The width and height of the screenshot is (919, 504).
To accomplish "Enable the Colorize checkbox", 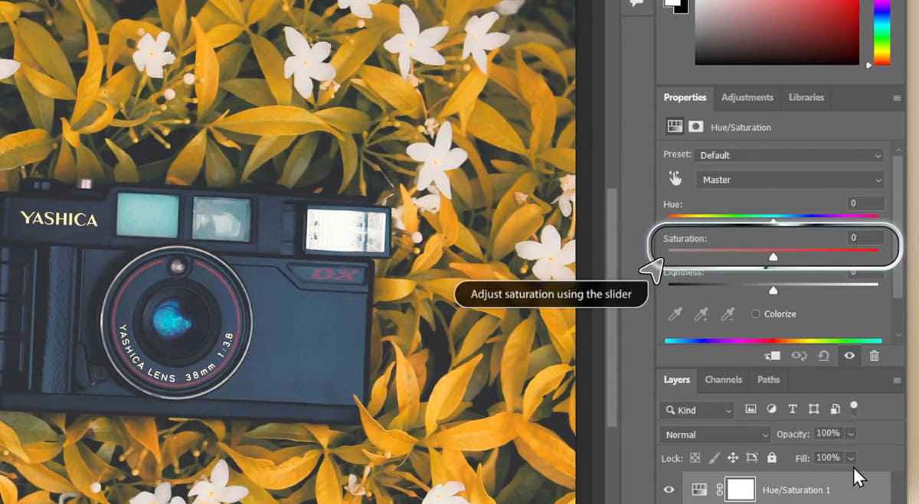I will tap(756, 314).
